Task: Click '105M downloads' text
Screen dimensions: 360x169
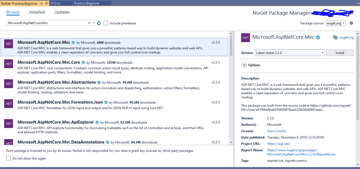Action: tap(119, 63)
